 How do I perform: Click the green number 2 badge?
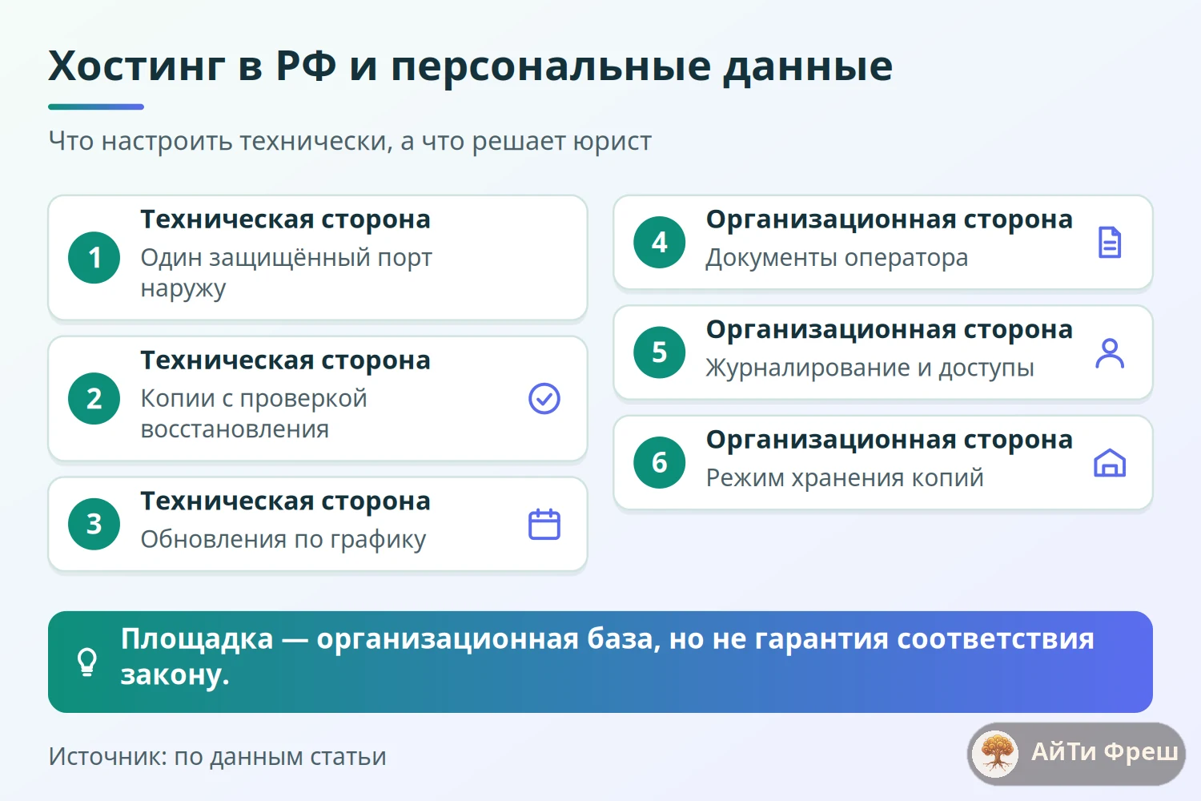(94, 398)
